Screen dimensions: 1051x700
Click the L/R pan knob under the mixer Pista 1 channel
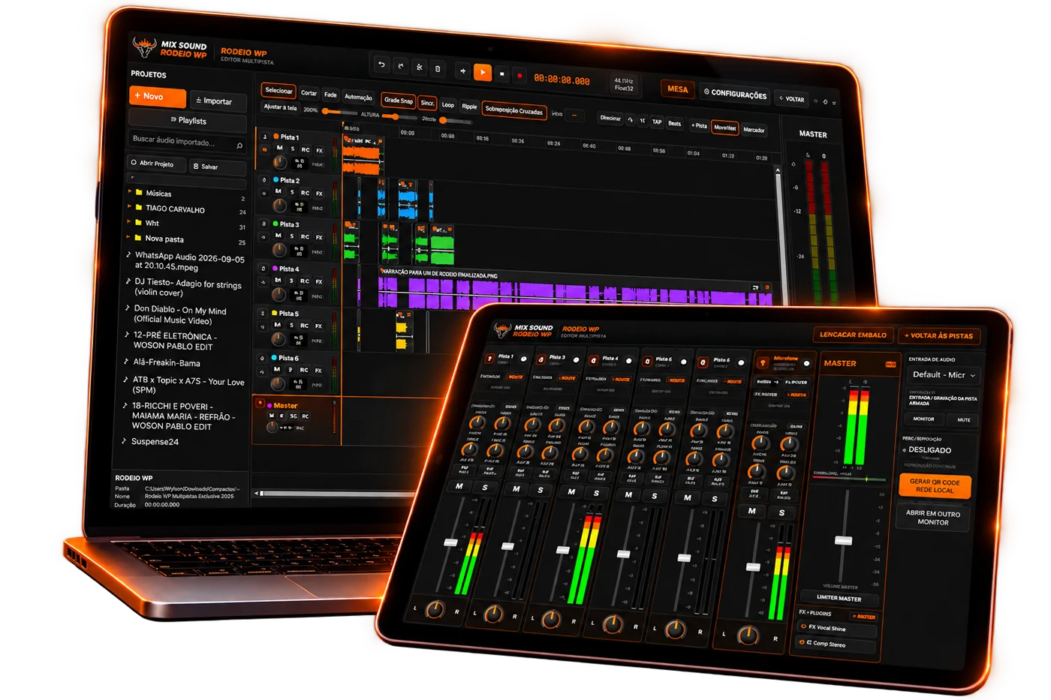(435, 610)
